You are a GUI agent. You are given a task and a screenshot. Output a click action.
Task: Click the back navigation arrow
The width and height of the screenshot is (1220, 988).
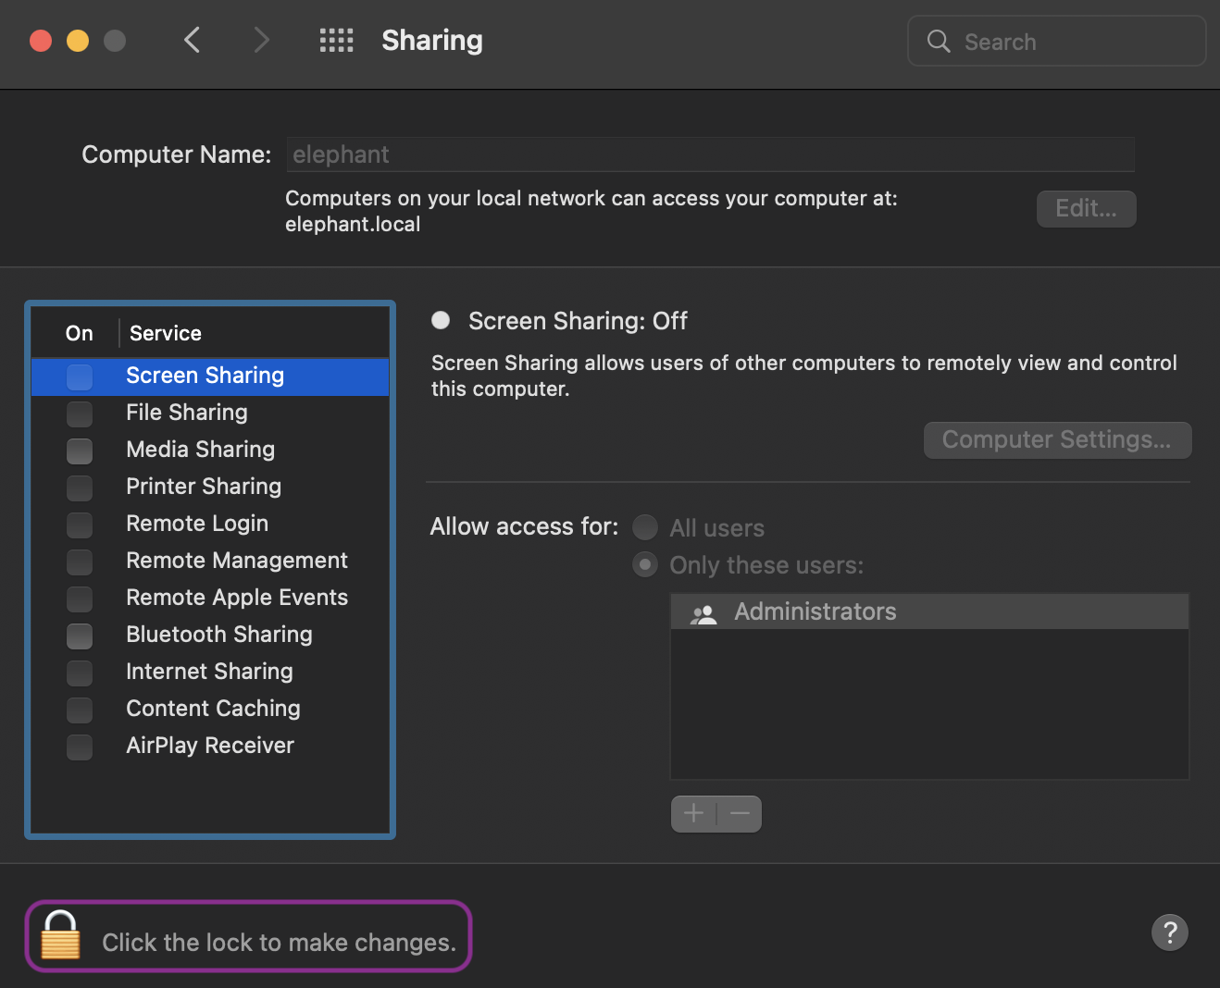tap(192, 41)
